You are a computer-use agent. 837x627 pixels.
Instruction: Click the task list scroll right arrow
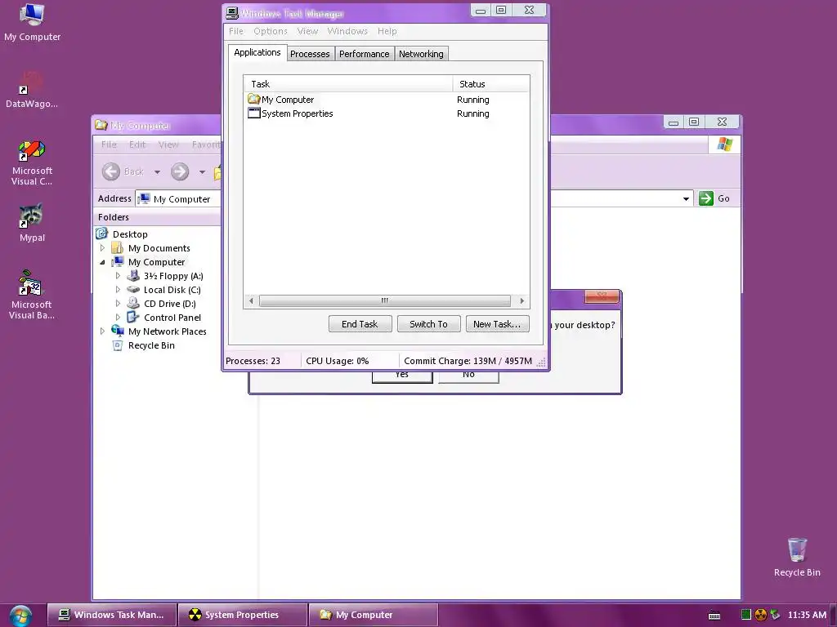[x=521, y=300]
